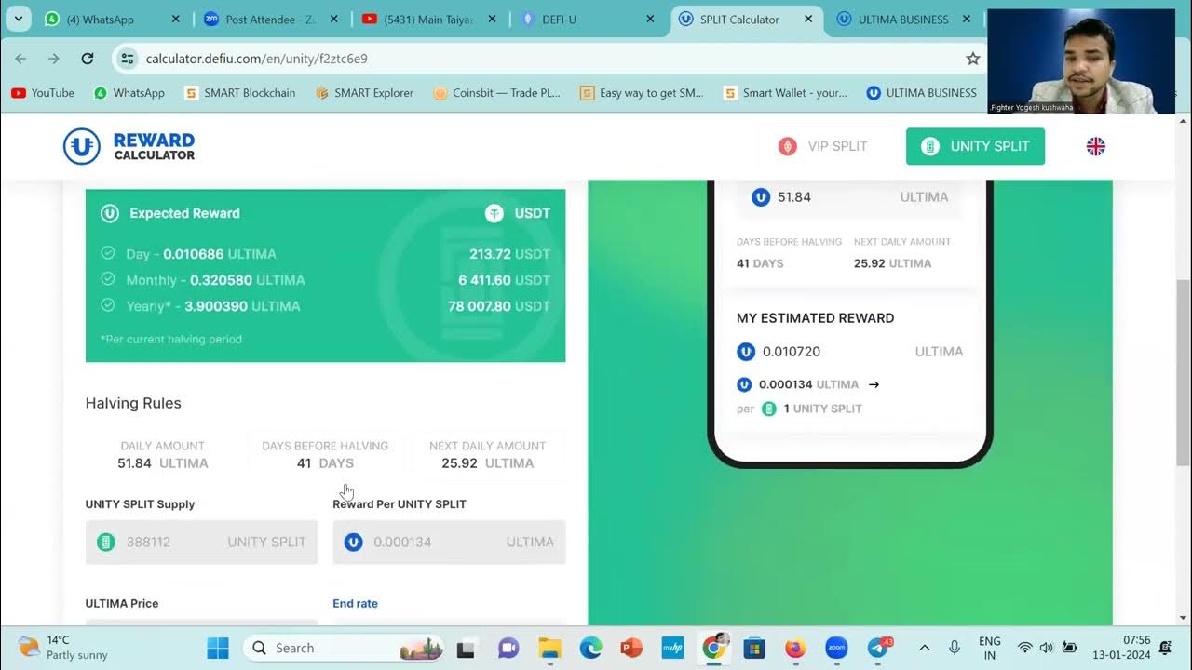Screen dimensions: 1192x670
Task: Click the Ultima icon beside 0.010720
Action: tap(745, 352)
